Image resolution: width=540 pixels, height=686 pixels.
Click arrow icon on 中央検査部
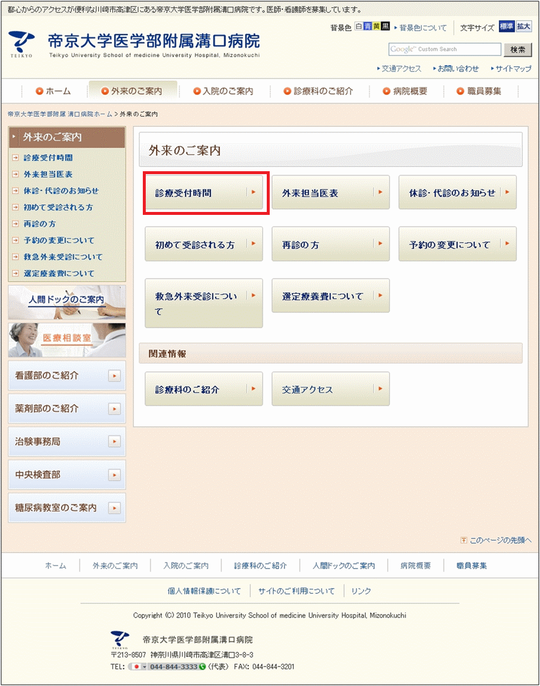click(114, 475)
